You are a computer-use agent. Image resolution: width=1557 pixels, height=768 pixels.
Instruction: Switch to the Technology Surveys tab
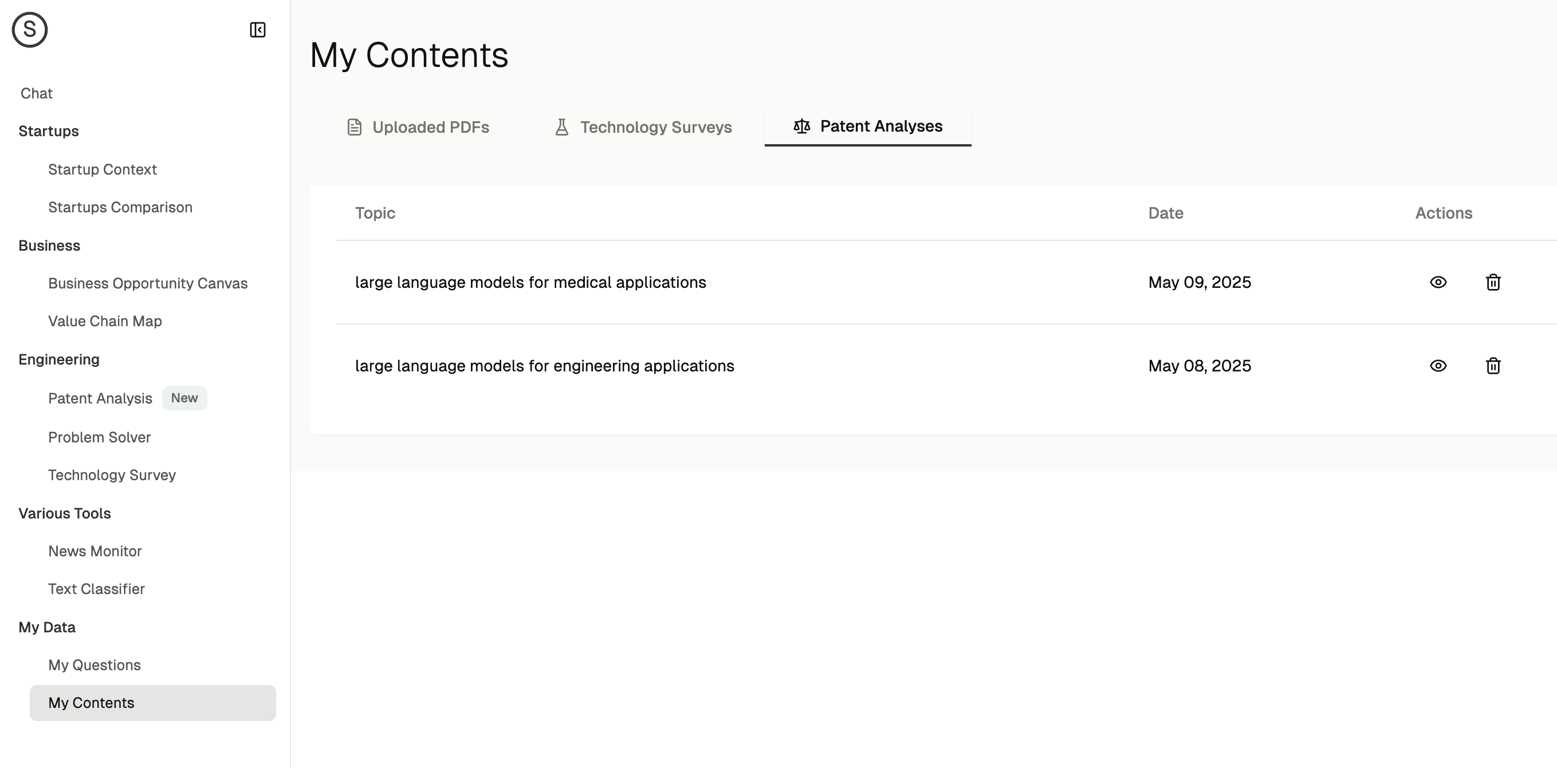pyautogui.click(x=656, y=128)
